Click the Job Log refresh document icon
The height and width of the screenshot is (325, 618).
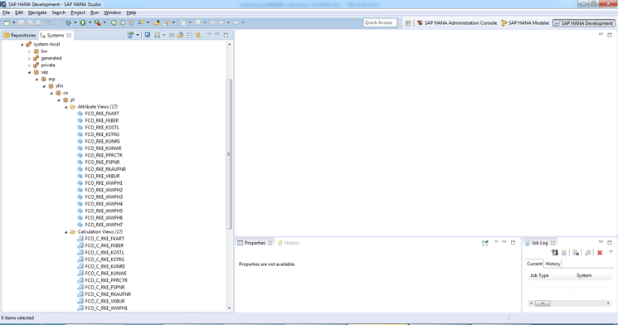[587, 253]
